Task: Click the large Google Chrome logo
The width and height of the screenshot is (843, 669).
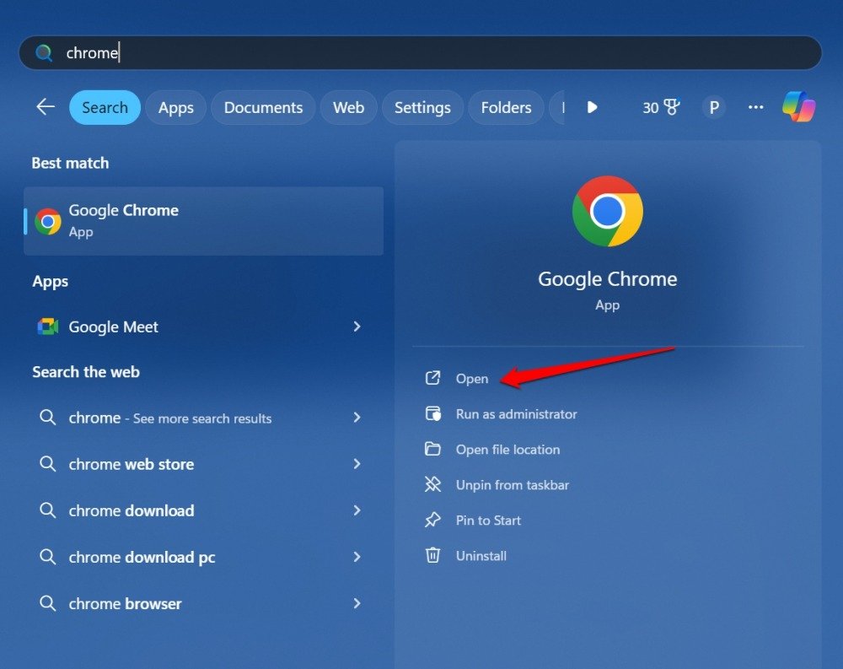Action: click(607, 212)
